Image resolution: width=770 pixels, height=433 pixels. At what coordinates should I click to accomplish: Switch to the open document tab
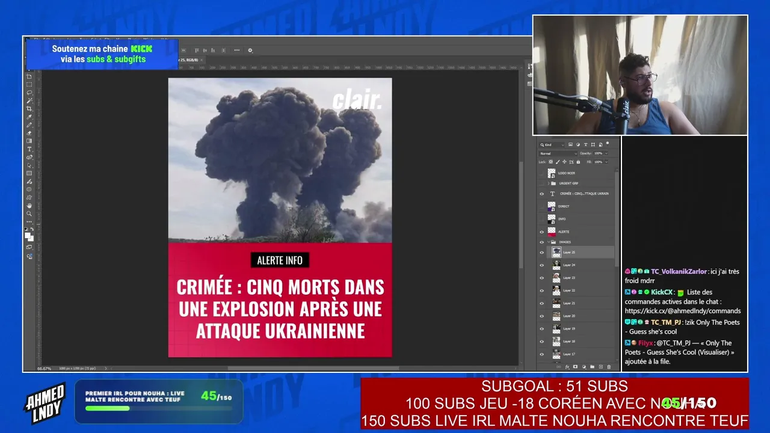(x=189, y=60)
